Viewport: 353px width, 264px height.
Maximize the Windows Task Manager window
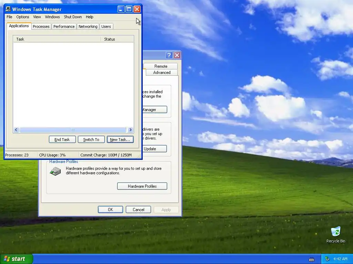pyautogui.click(x=129, y=9)
